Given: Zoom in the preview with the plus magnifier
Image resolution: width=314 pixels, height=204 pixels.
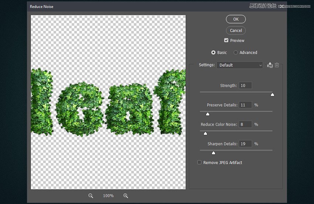Looking at the screenshot, I should coord(126,196).
